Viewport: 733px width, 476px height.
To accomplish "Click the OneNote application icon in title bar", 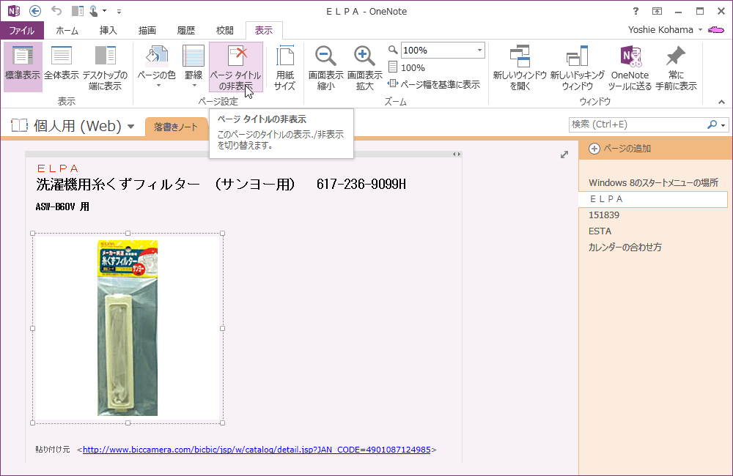I will coord(13,11).
